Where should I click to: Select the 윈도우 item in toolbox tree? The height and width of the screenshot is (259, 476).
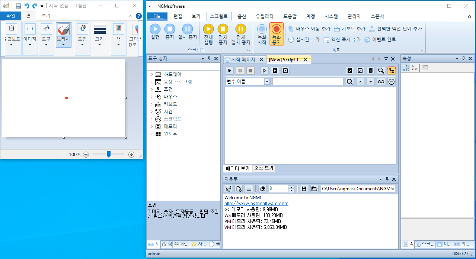click(170, 134)
